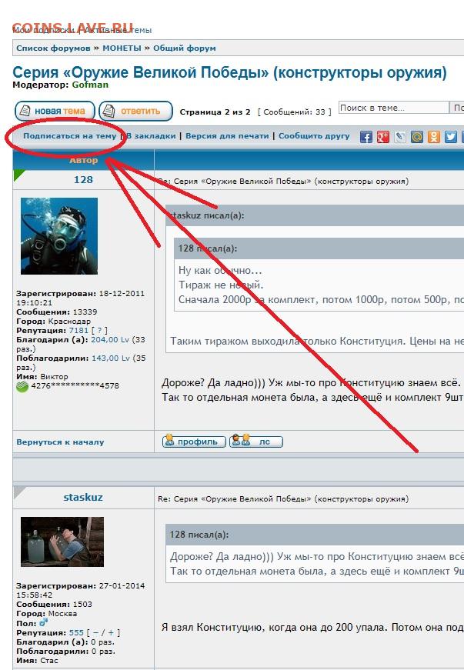Click 'ответить' reply button
The height and width of the screenshot is (670, 464).
135,111
